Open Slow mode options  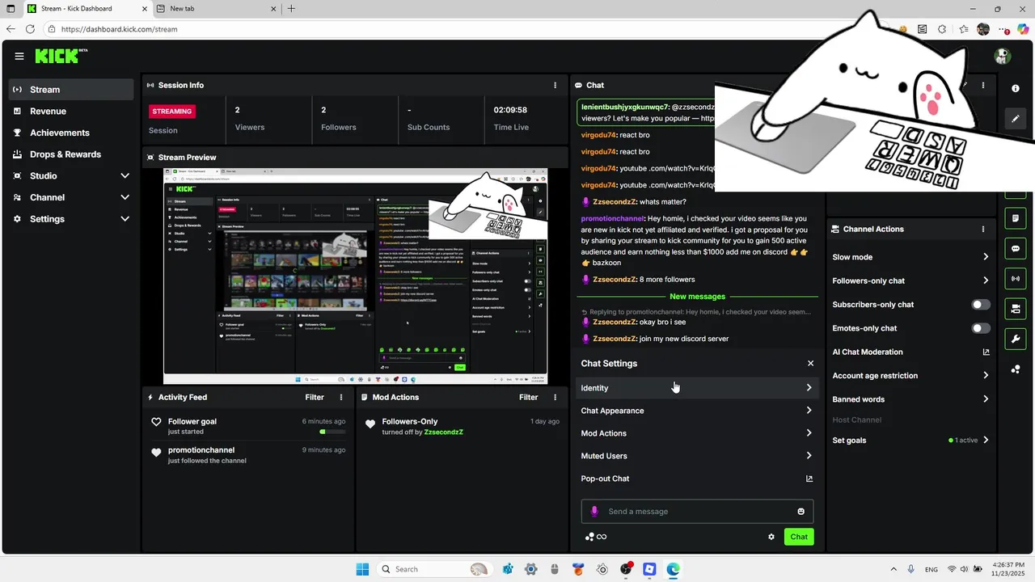tap(910, 257)
